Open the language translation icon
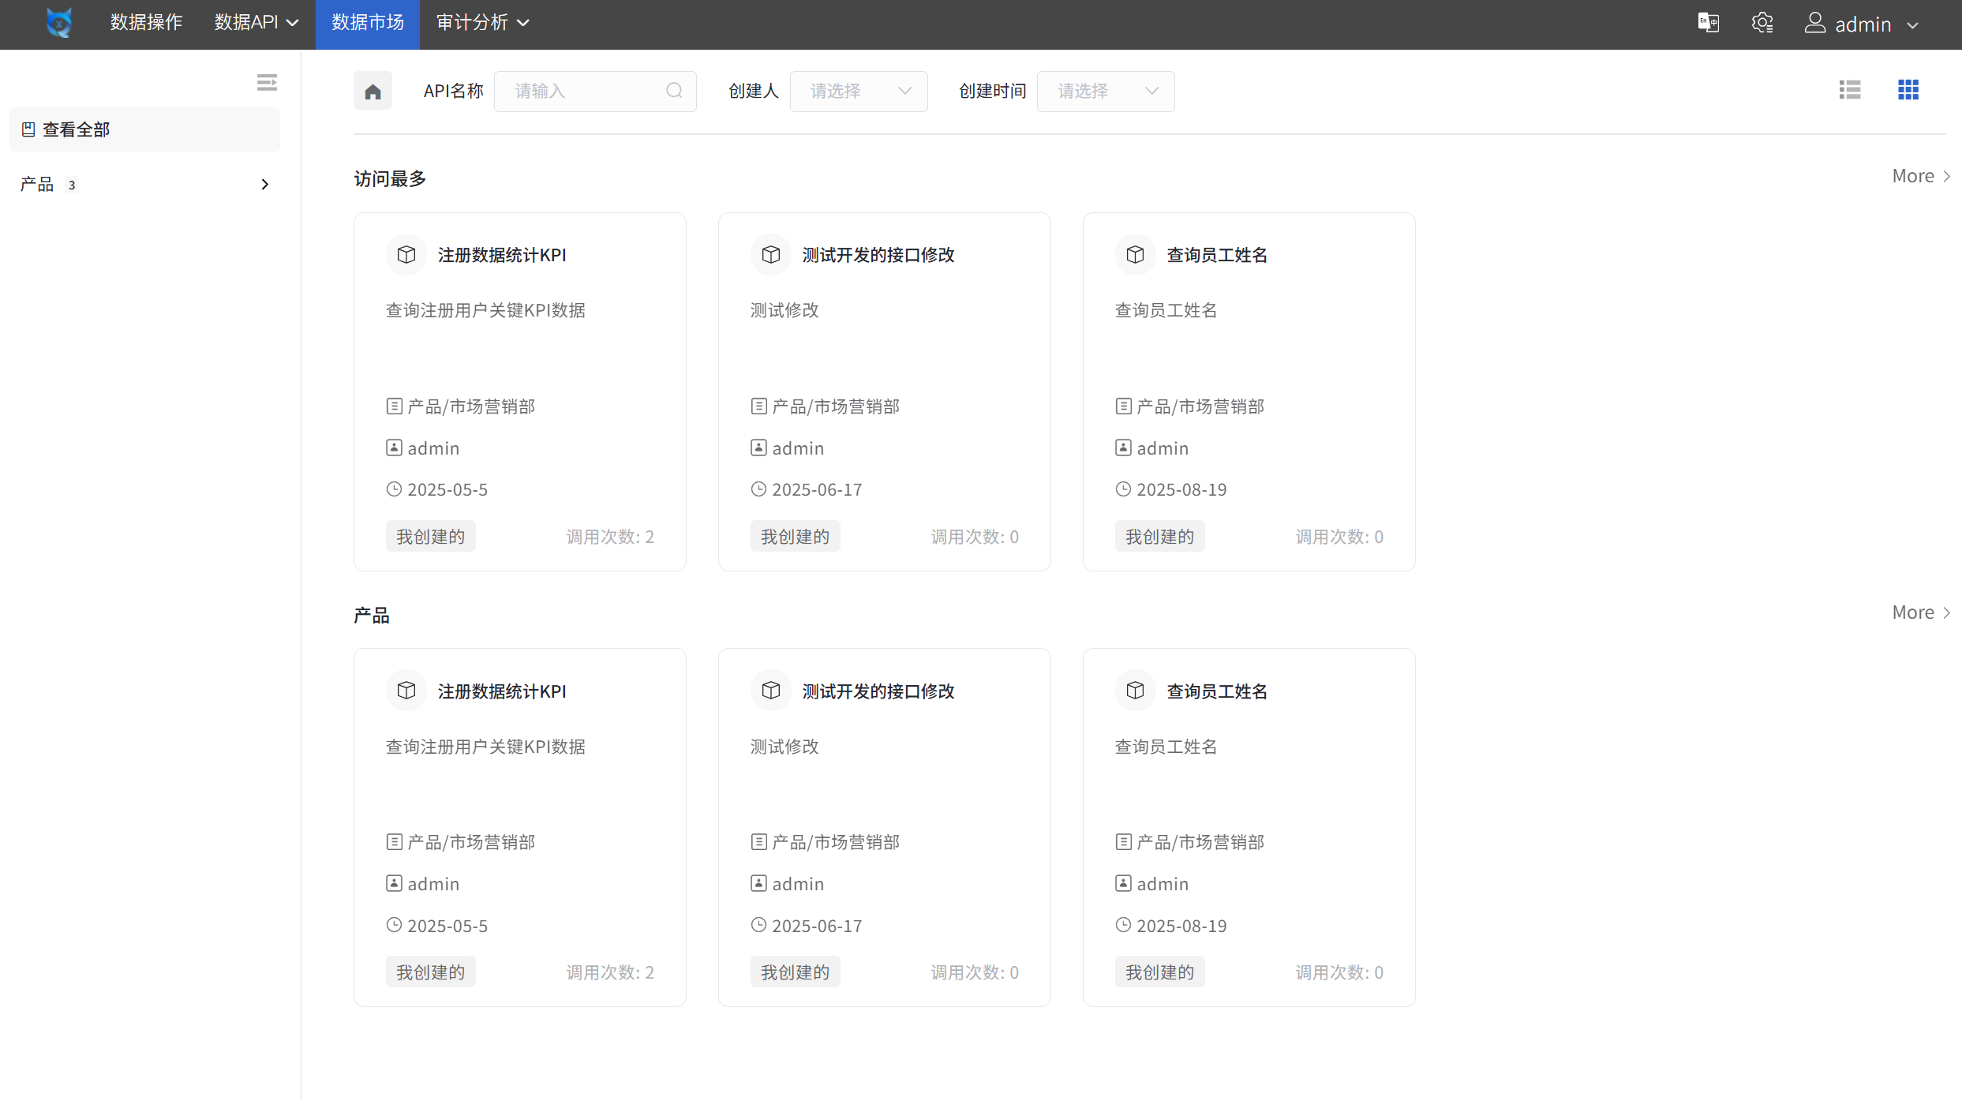Viewport: 1962px width, 1101px height. click(1709, 23)
